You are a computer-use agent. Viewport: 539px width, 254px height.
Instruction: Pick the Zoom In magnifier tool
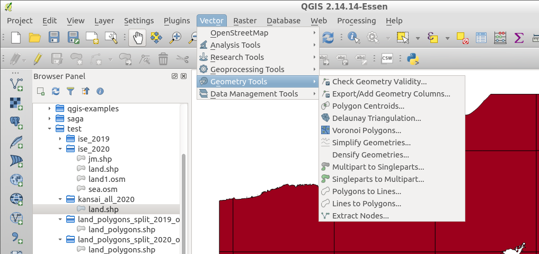coord(175,38)
